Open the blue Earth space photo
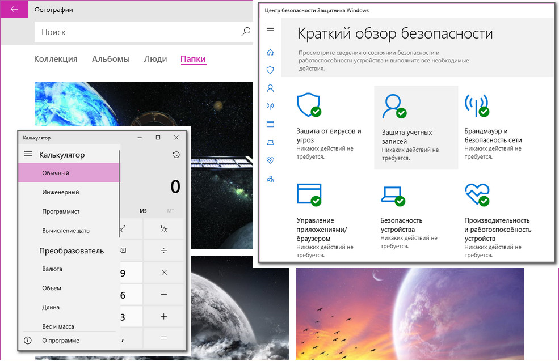The height and width of the screenshot is (361, 559). pyautogui.click(x=144, y=104)
